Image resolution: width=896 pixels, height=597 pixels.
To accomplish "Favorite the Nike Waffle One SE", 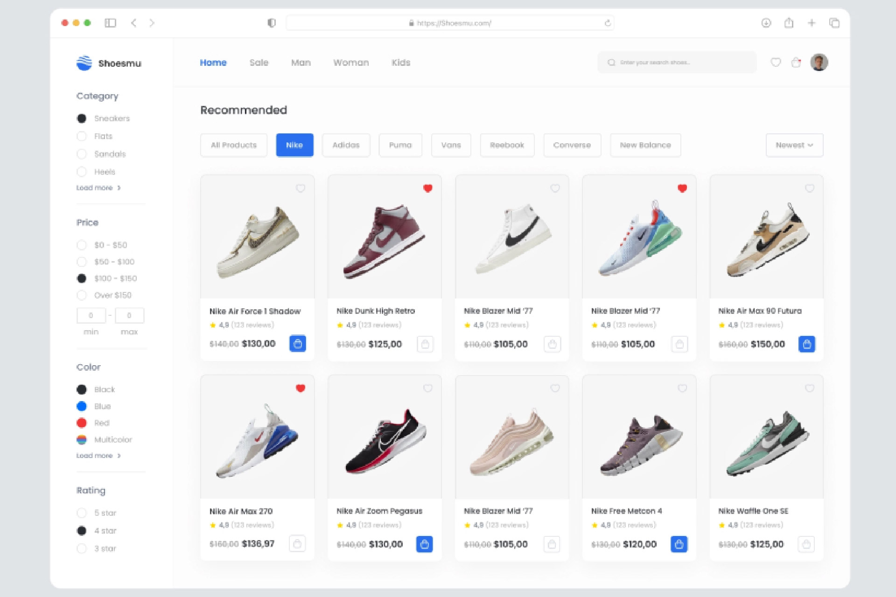I will [x=810, y=389].
